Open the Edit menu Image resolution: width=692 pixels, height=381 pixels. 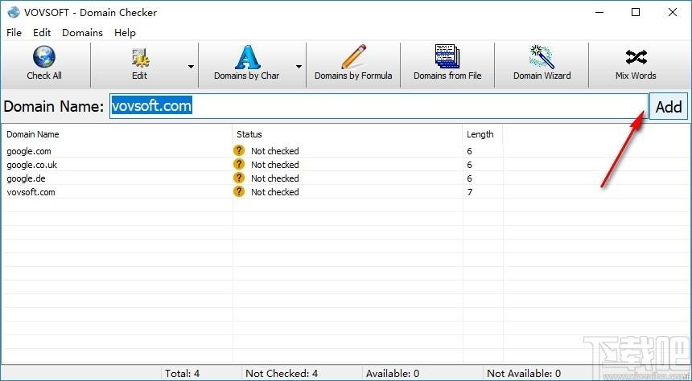click(42, 33)
